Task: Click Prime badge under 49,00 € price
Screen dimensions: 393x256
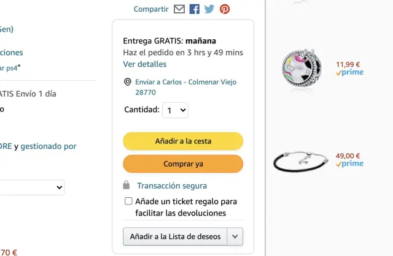Action: pos(349,164)
